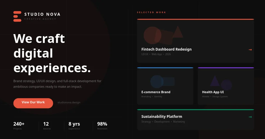Click the Studio Nova logo icon
Image resolution: width=265 pixels, height=139 pixels.
(x=17, y=16)
